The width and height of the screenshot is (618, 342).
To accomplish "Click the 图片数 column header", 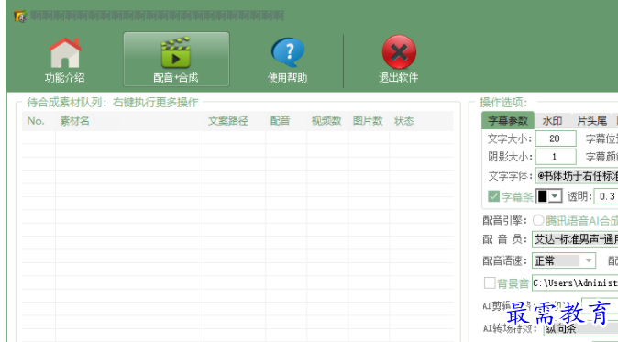I will pos(369,121).
